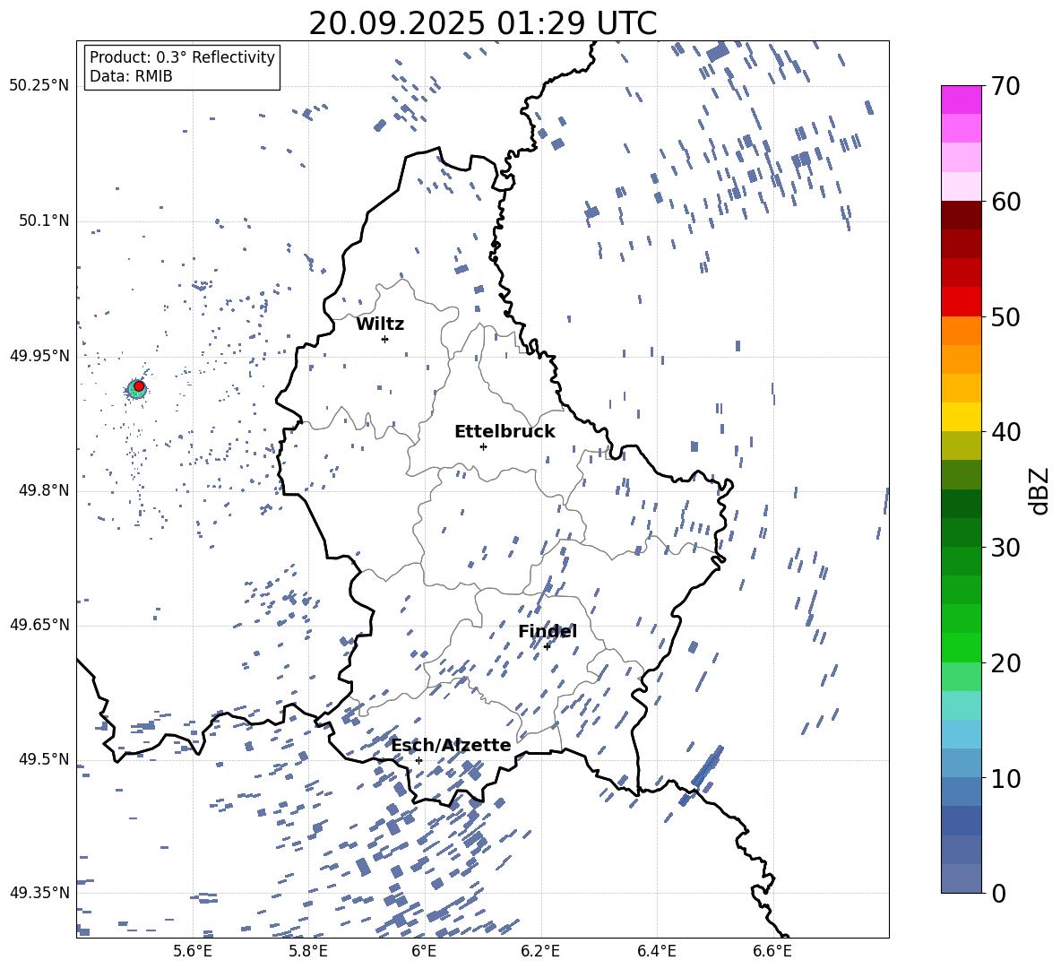Click the Data: RMIB text line
1061x969 pixels.
(x=131, y=76)
